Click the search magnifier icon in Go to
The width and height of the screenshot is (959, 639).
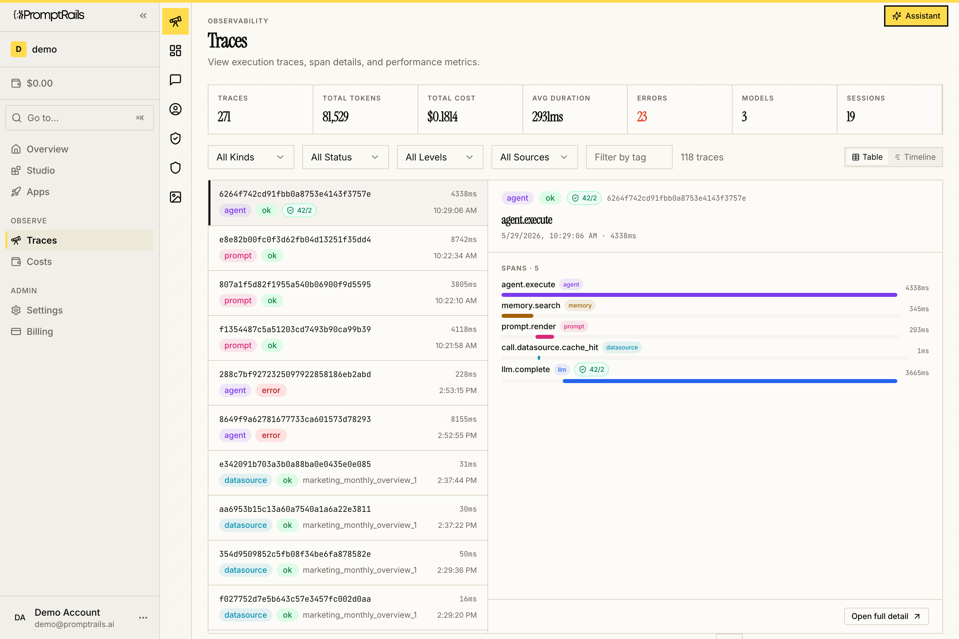click(x=17, y=118)
